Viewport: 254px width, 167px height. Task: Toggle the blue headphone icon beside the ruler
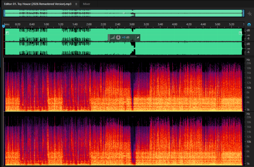[x=249, y=25]
